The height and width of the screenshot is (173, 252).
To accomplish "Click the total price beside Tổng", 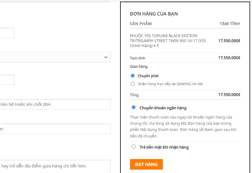I will pos(229,95).
